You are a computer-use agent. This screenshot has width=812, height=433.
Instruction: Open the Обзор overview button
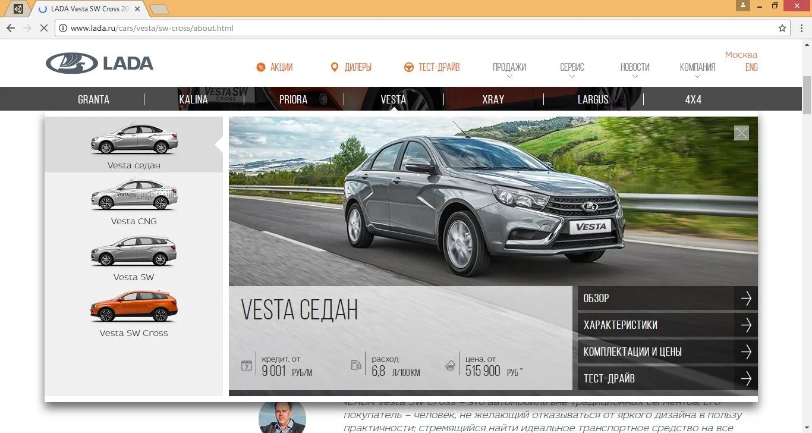(x=668, y=298)
